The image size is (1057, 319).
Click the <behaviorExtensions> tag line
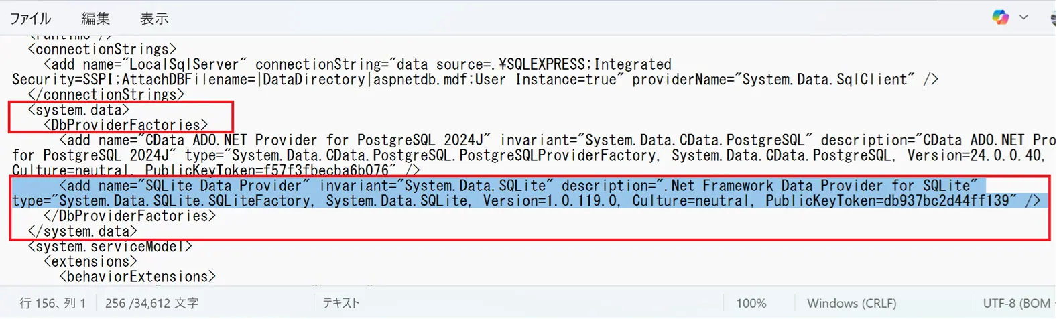[x=137, y=277]
